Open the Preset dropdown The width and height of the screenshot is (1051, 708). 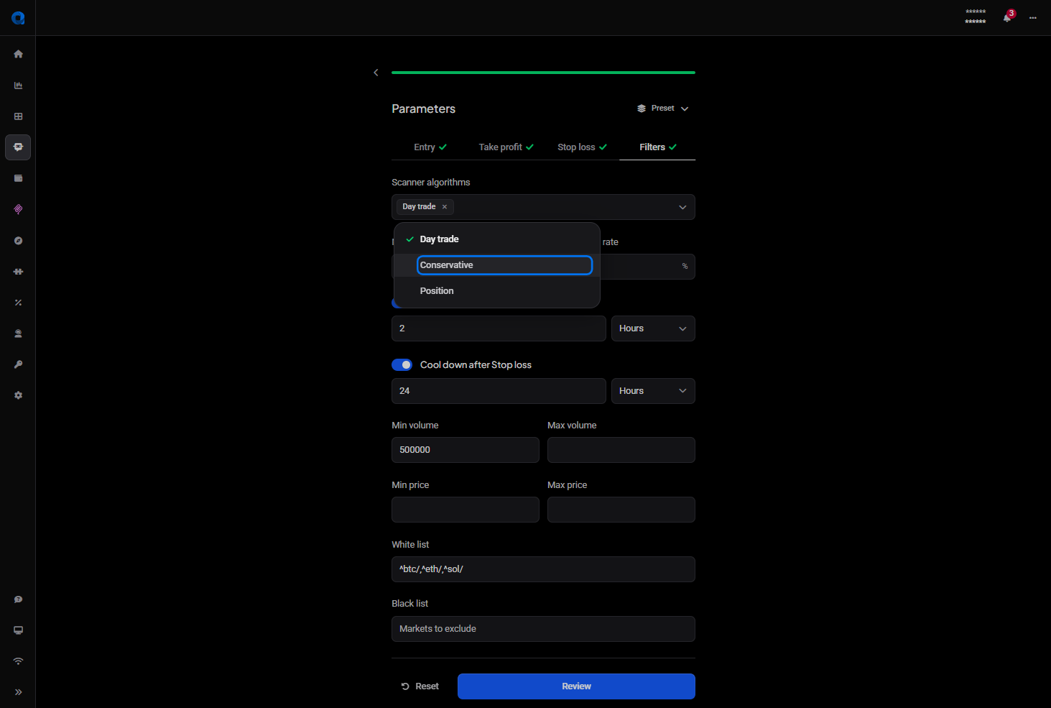tap(662, 109)
